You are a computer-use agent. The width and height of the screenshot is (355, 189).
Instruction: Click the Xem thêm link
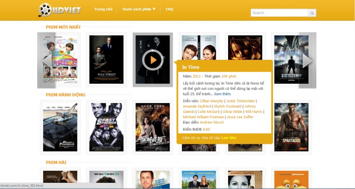click(x=222, y=94)
